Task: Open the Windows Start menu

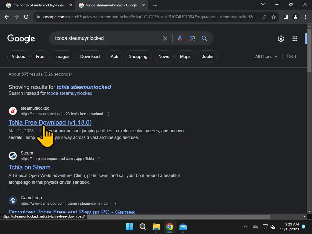Action: 129,227
